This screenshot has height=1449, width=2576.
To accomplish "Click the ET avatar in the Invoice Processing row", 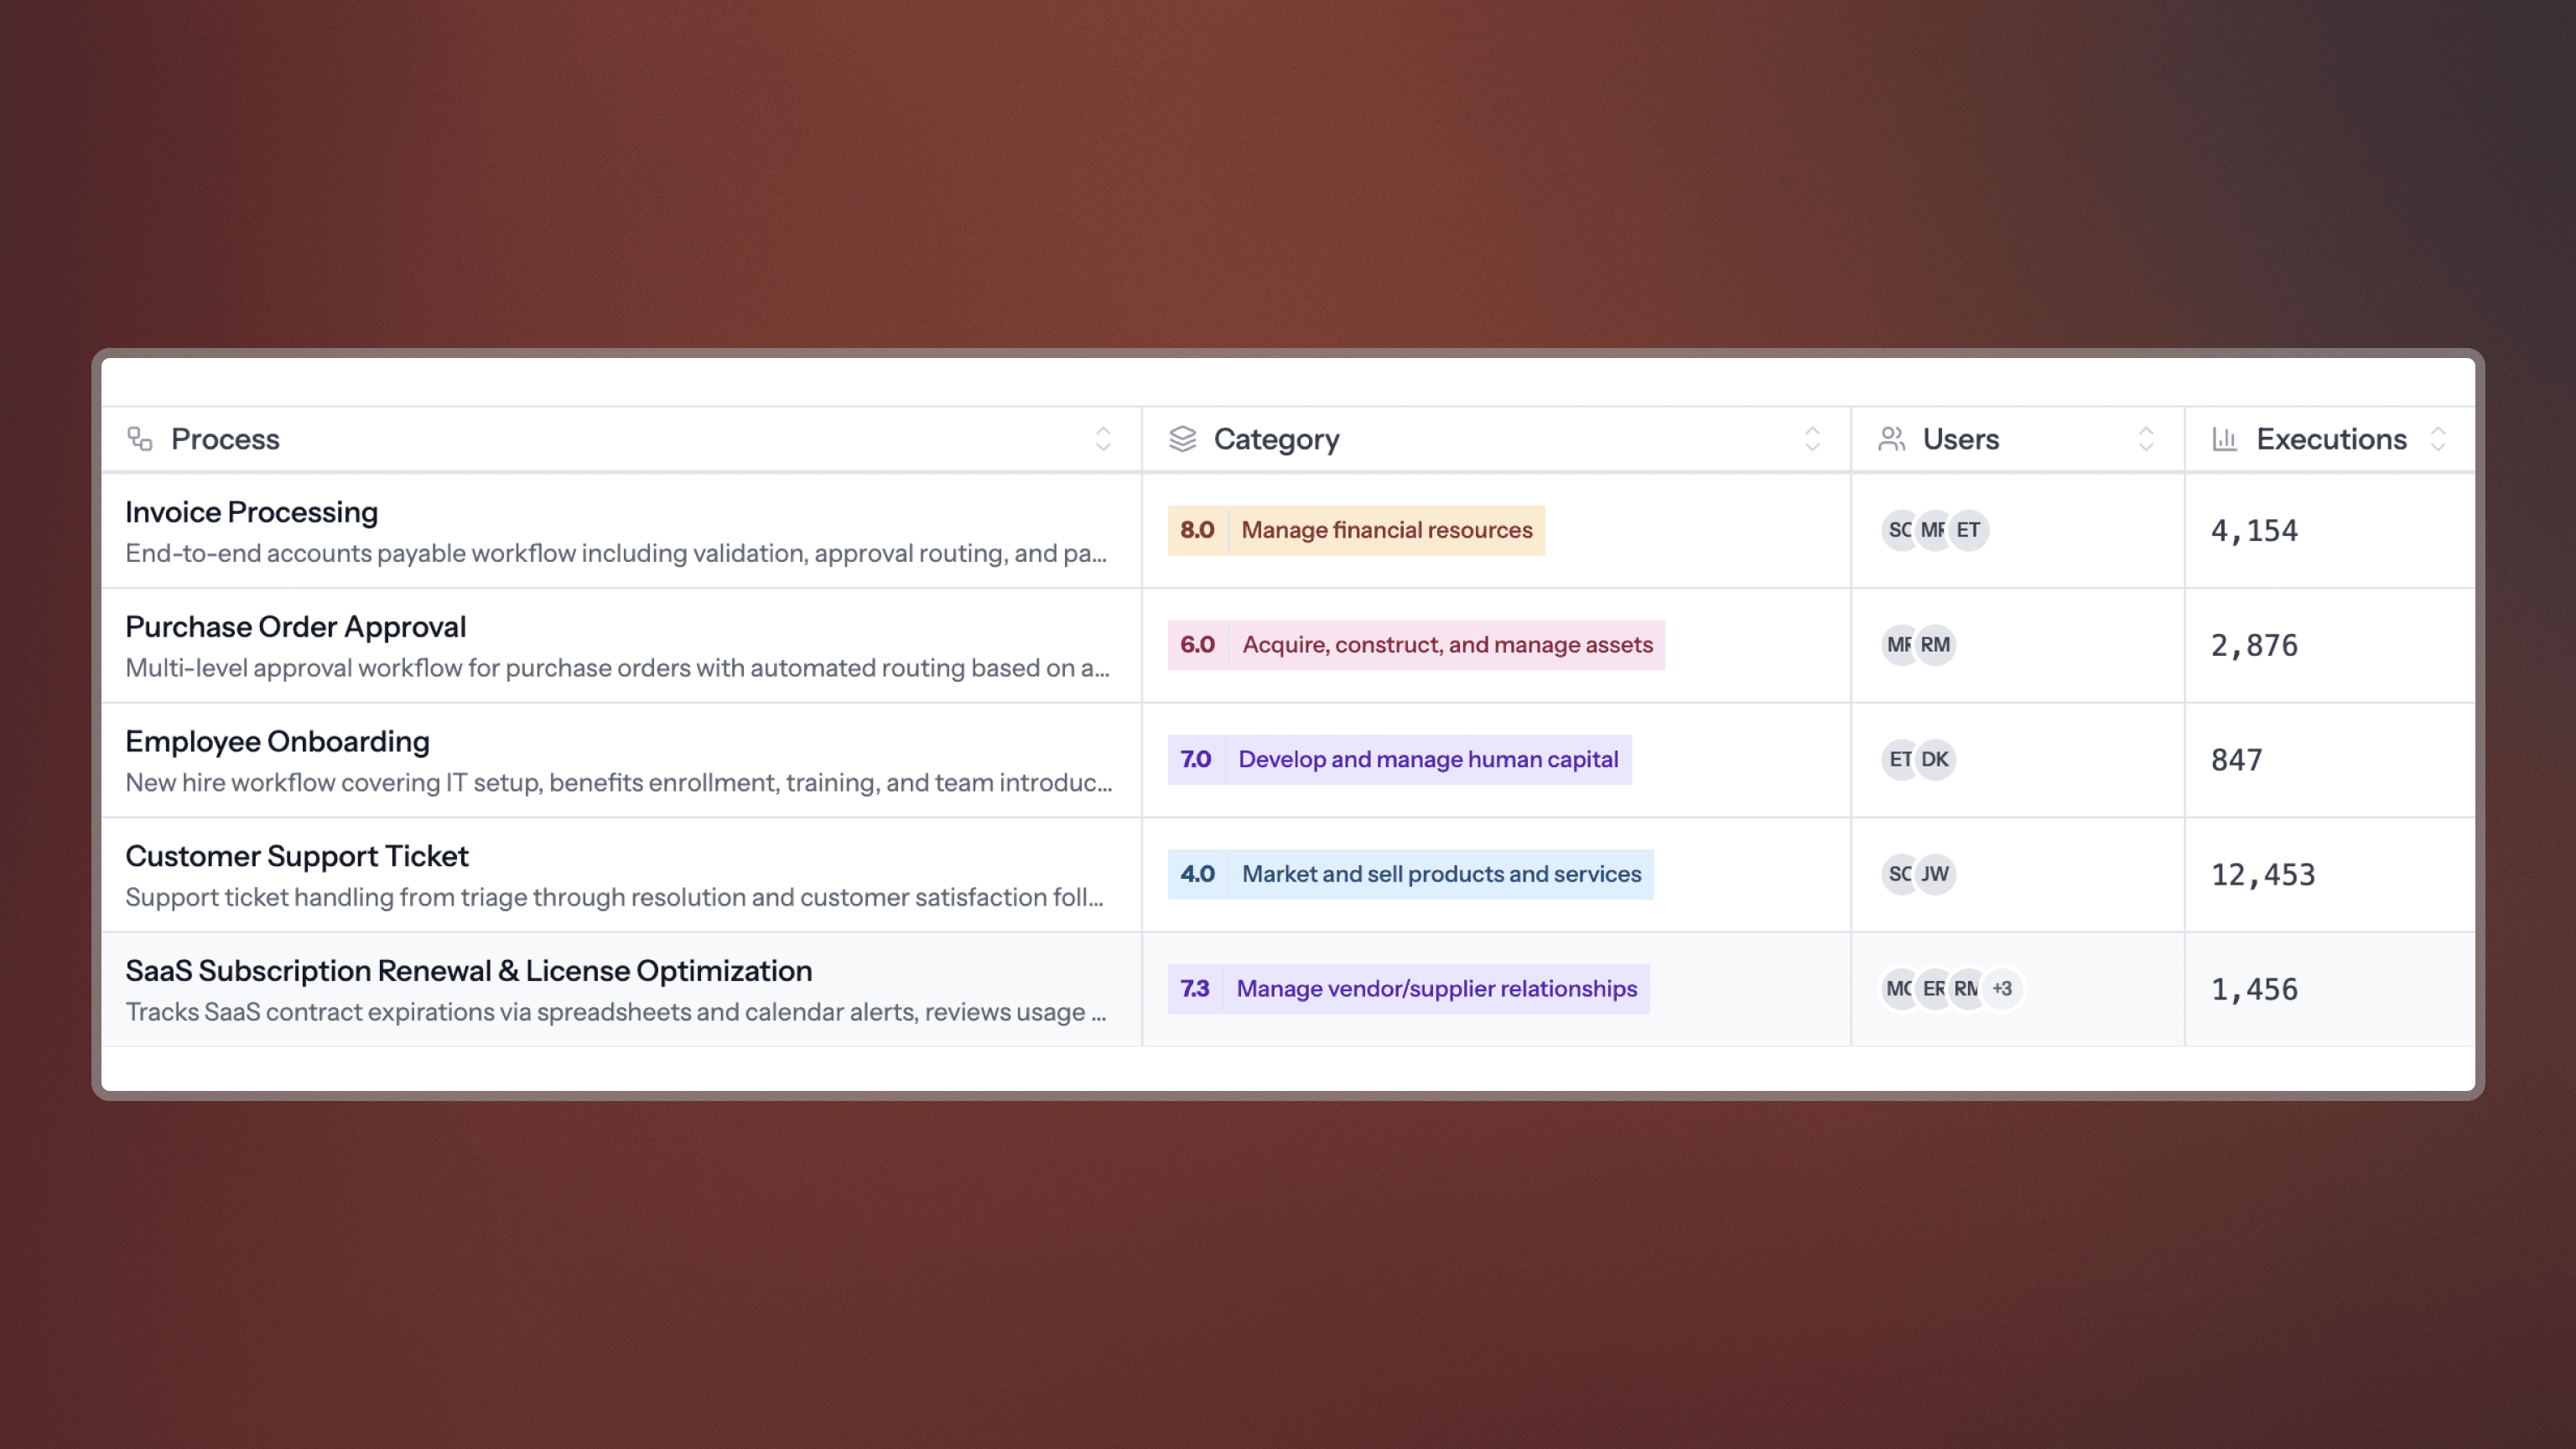I will [x=1968, y=530].
